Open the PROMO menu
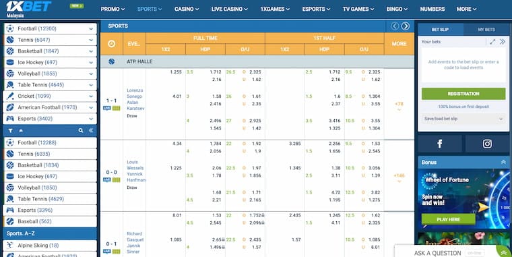This screenshot has height=257, width=512. point(113,9)
